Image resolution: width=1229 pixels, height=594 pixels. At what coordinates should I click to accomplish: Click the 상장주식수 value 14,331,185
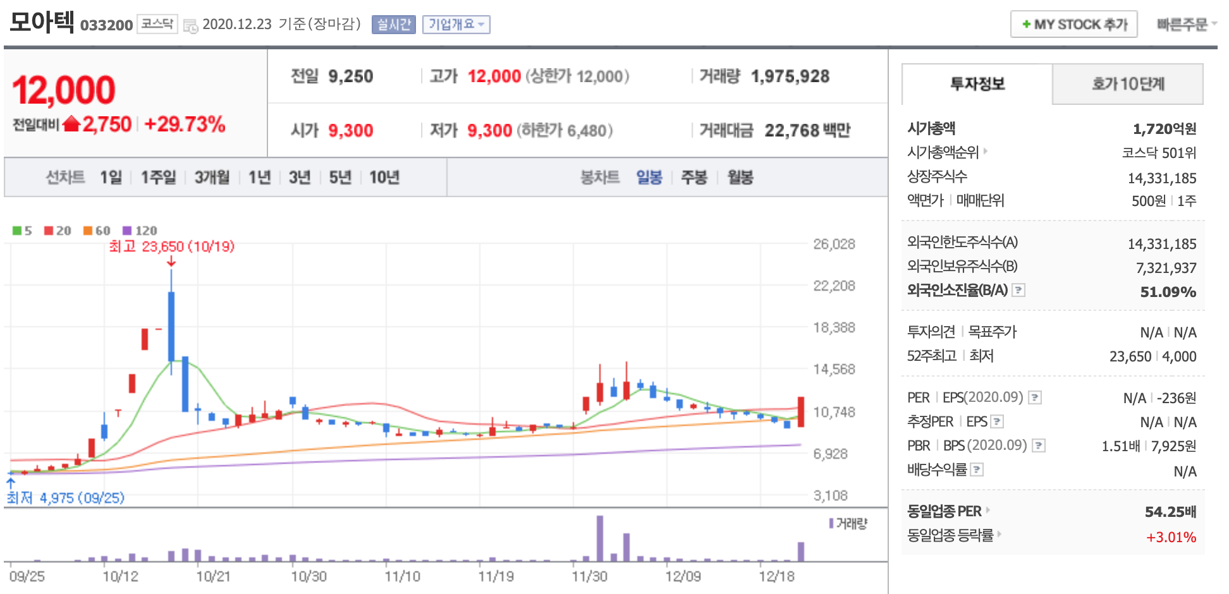tap(1162, 178)
